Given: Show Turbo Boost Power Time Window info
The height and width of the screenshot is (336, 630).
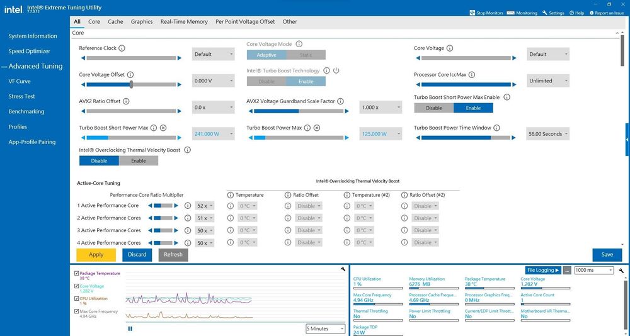Looking at the screenshot, I should [x=497, y=128].
